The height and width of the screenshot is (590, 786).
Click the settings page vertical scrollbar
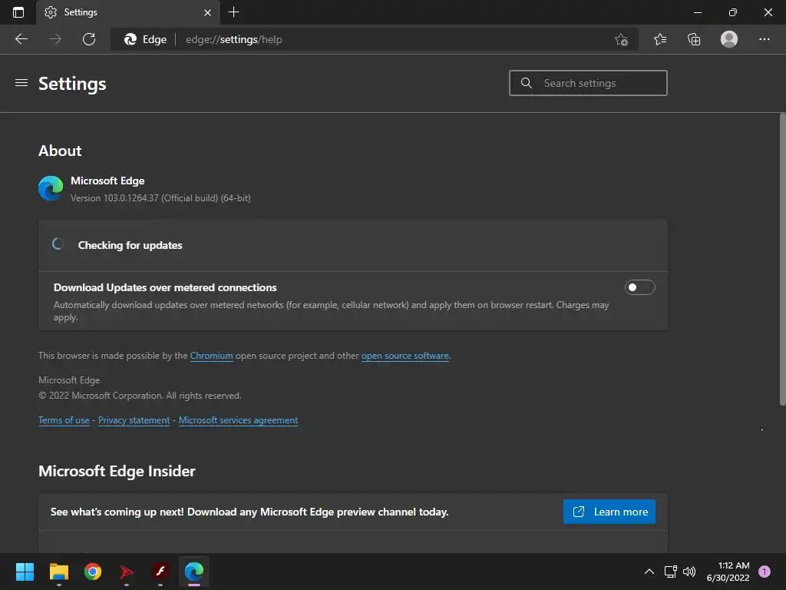[x=782, y=259]
